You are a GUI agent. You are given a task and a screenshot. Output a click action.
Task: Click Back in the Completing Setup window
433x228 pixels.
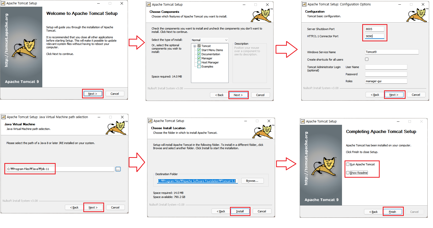coord(373,212)
